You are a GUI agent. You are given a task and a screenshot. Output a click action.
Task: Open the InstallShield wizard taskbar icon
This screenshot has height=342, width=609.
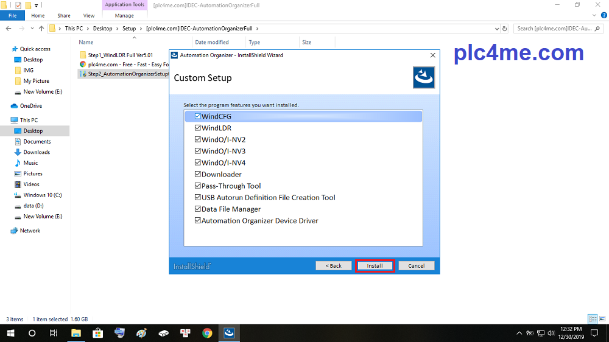pos(229,333)
